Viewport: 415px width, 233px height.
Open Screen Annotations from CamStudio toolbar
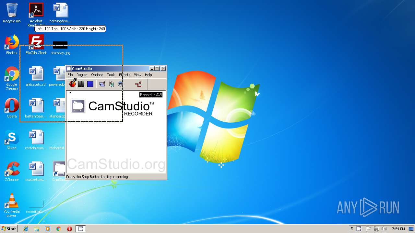click(x=111, y=84)
